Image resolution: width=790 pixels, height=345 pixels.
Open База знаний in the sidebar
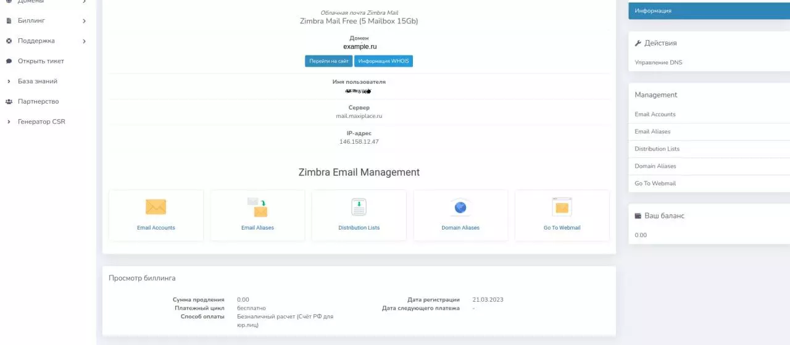(x=38, y=81)
